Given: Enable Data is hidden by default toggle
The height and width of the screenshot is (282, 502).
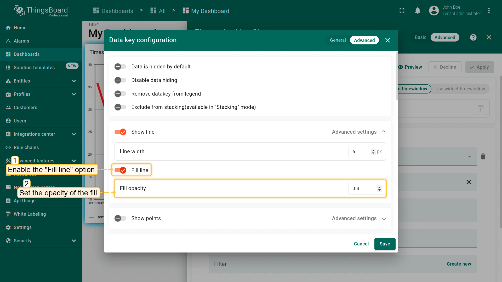Looking at the screenshot, I should tap(120, 67).
